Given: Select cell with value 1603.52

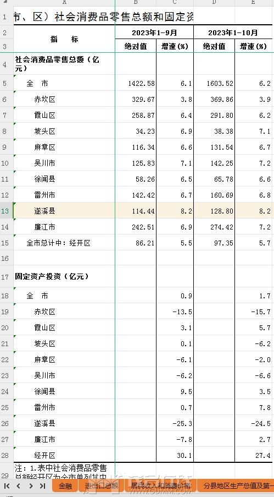Looking at the screenshot, I should point(214,83).
